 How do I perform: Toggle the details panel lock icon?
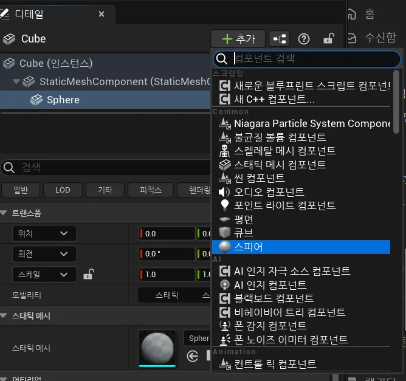point(329,39)
